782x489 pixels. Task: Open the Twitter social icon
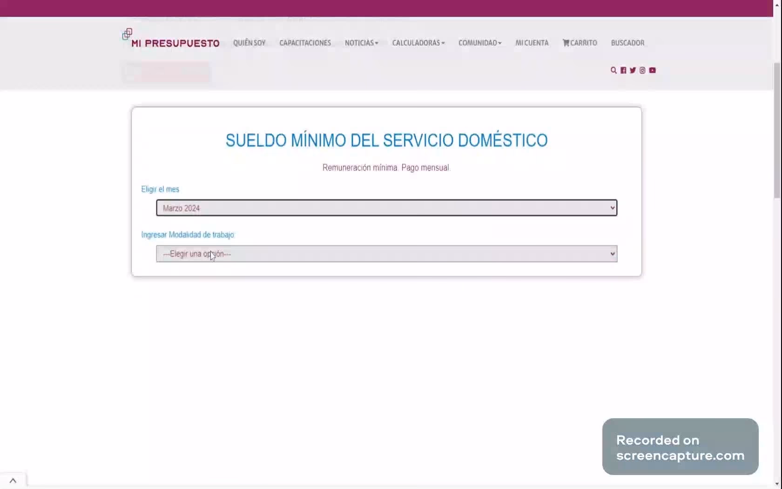(633, 70)
